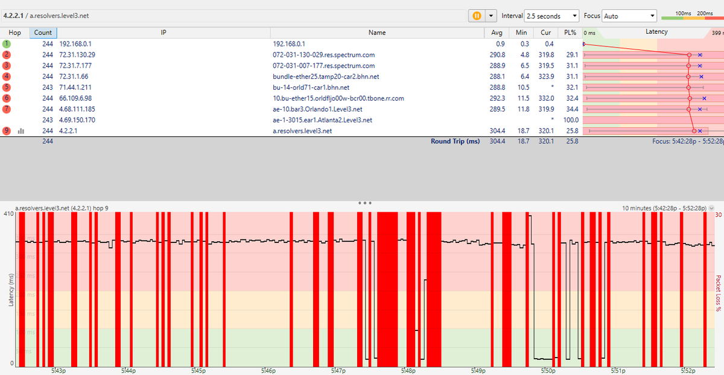
Task: Sort by the Count column header
Action: pyautogui.click(x=42, y=32)
